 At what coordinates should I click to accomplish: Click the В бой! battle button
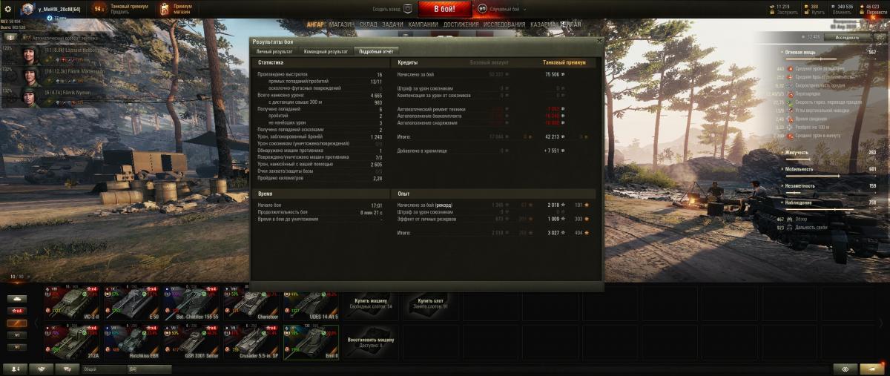tap(445, 9)
